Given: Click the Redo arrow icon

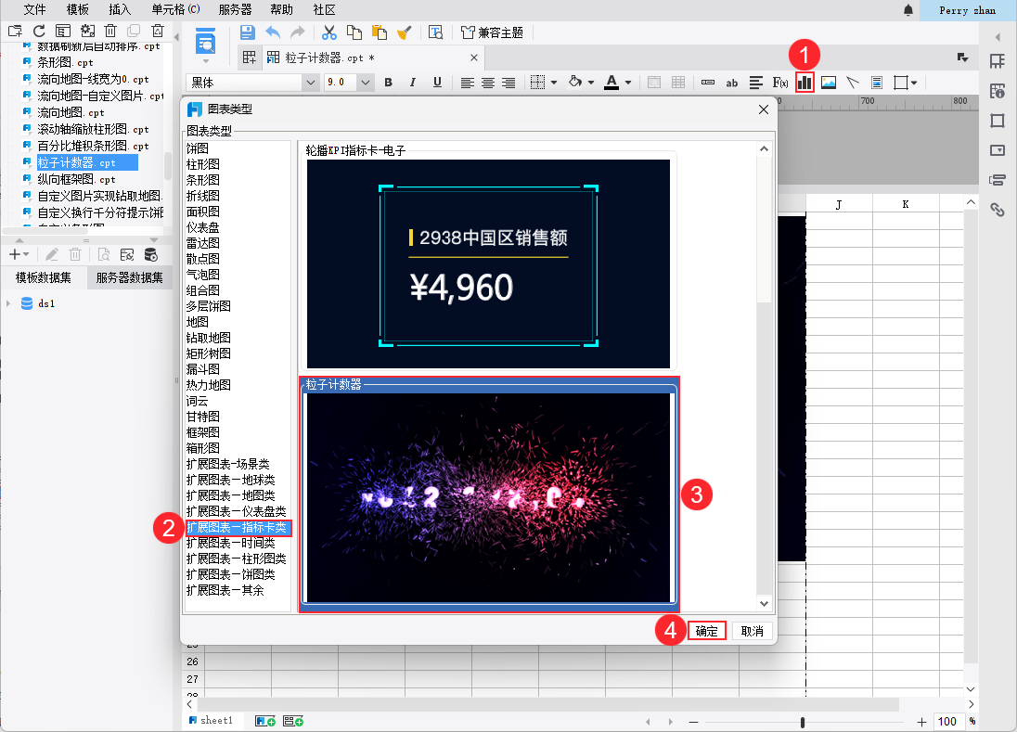Looking at the screenshot, I should pos(297,32).
